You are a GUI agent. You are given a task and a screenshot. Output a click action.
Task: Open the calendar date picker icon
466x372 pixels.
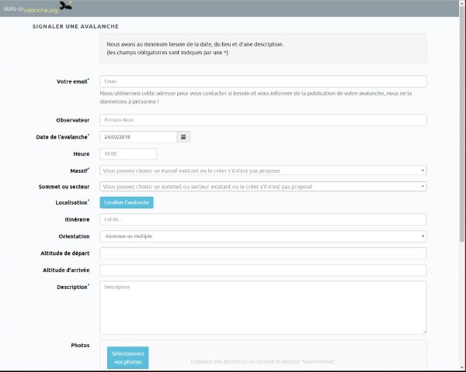coord(183,137)
